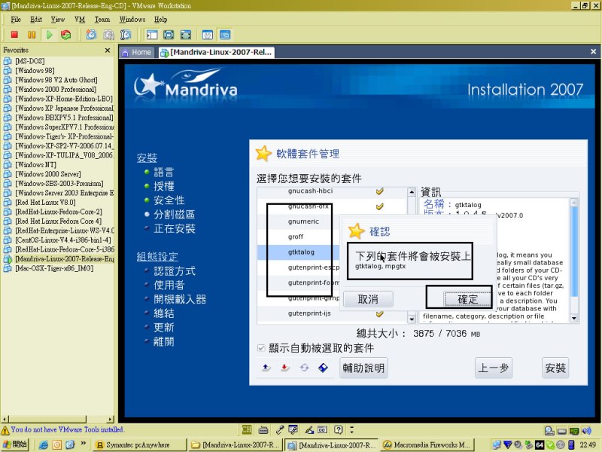Image resolution: width=602 pixels, height=452 pixels.
Task: Click the VMware sound device speaker icon
Action: (x=586, y=430)
